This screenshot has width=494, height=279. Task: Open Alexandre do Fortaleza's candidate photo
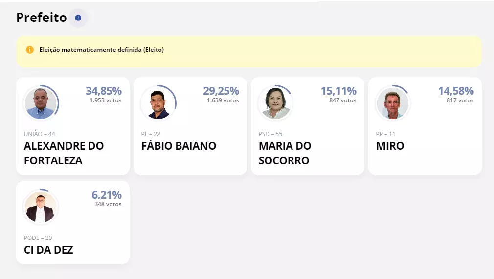coord(41,103)
